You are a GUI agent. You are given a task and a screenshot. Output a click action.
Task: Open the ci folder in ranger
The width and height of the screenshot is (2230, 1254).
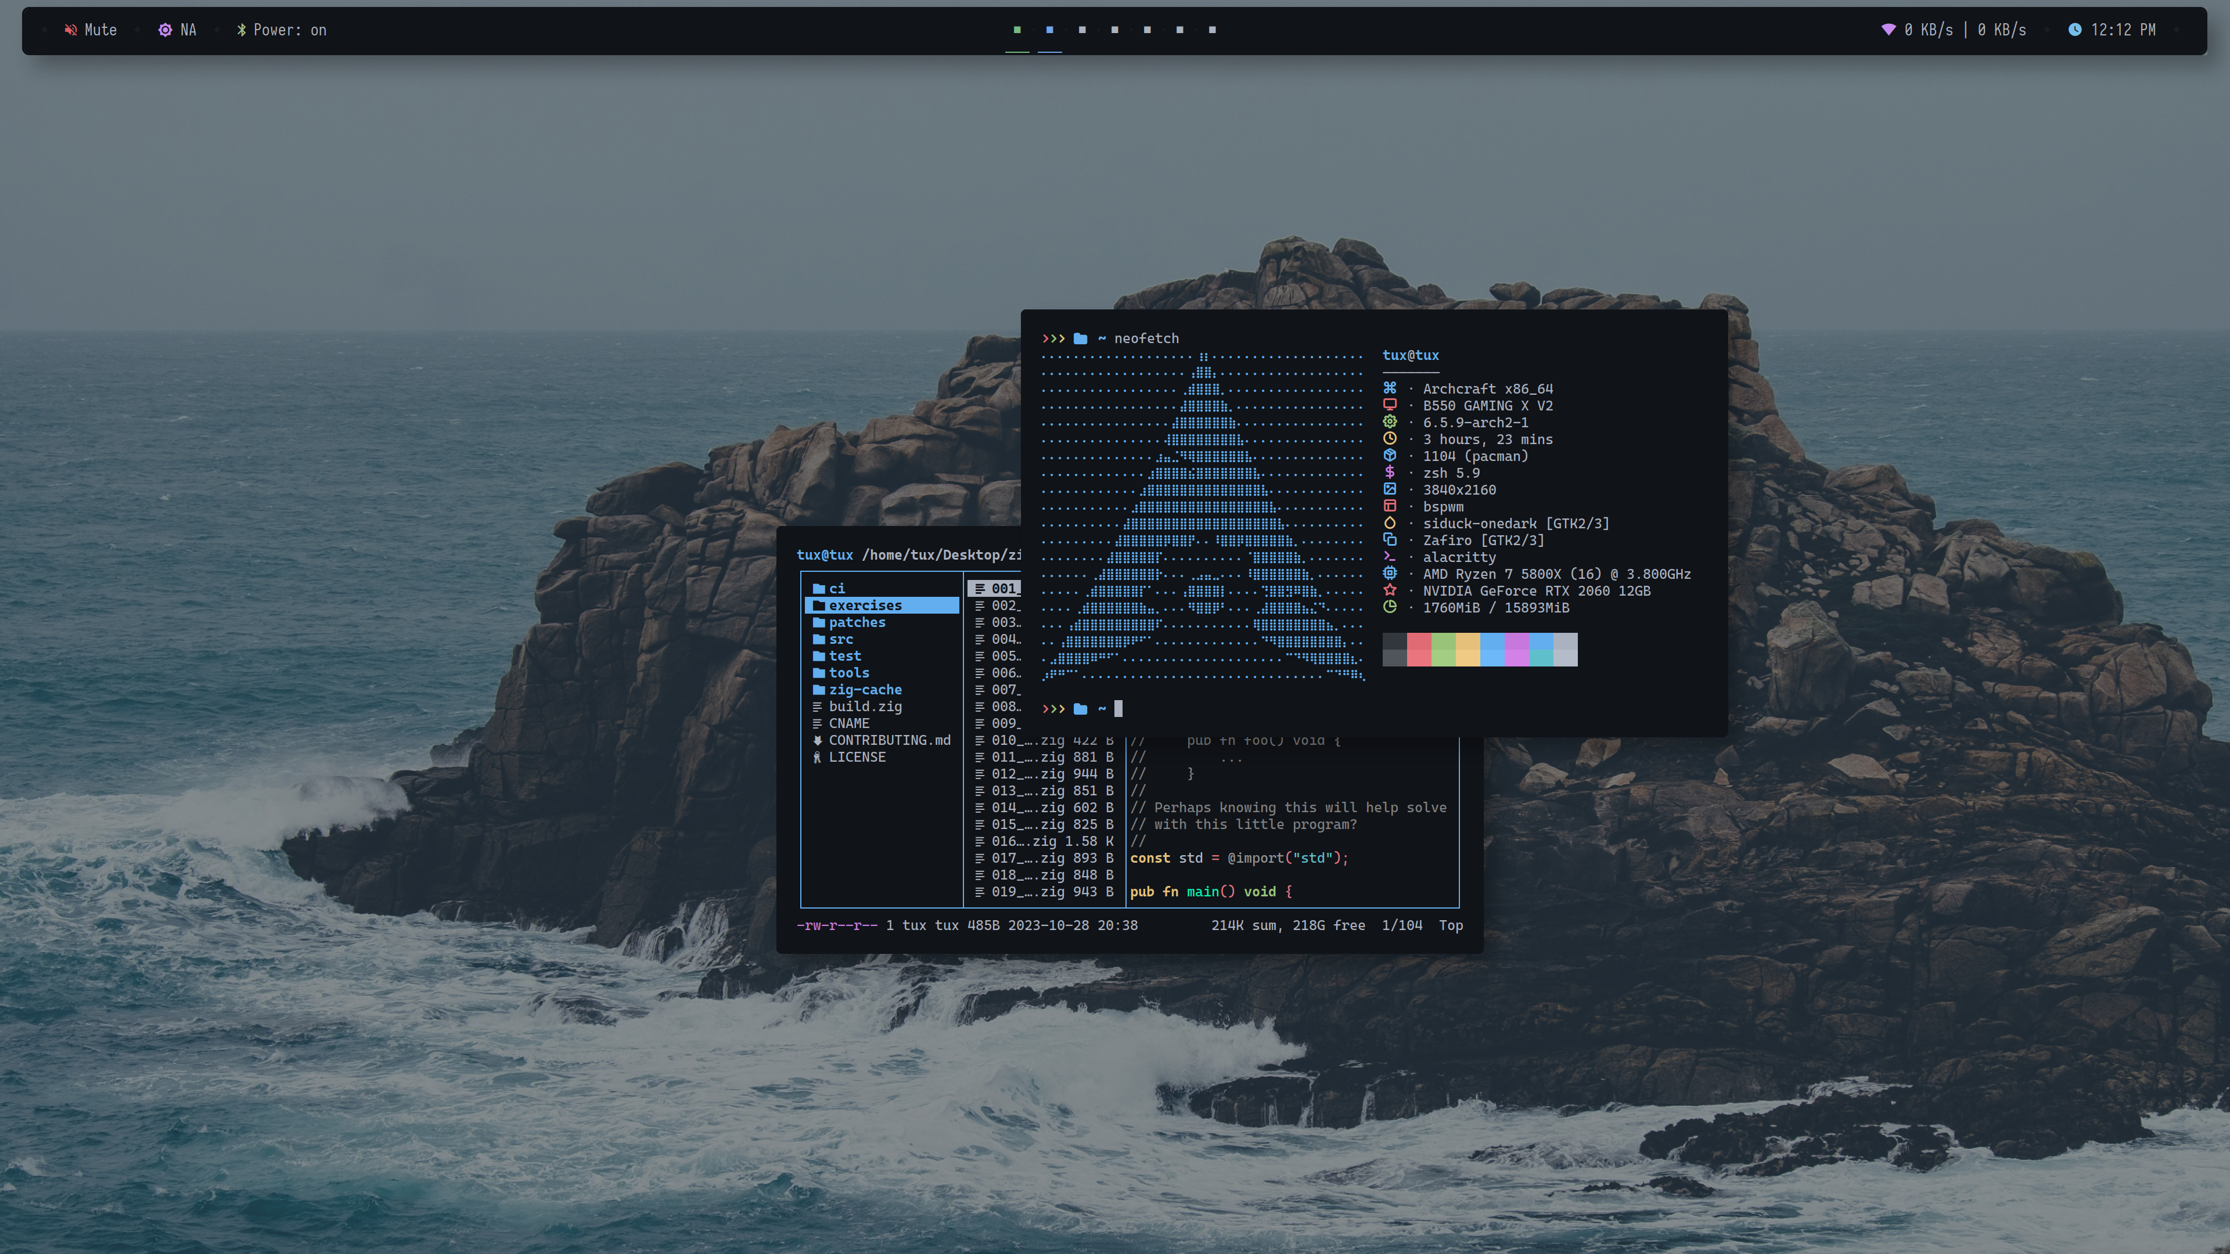pyautogui.click(x=836, y=589)
